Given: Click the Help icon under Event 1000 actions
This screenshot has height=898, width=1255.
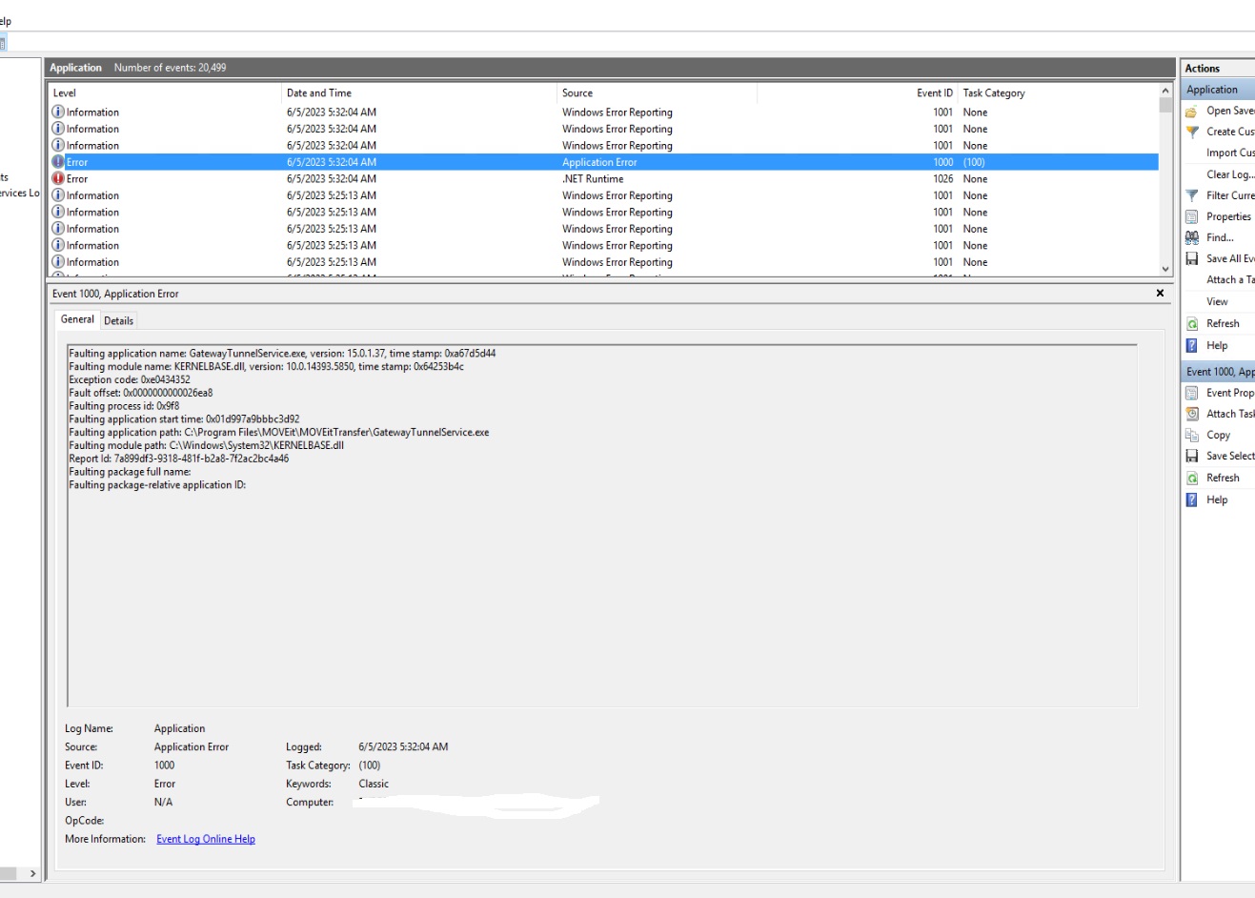Looking at the screenshot, I should pos(1191,500).
